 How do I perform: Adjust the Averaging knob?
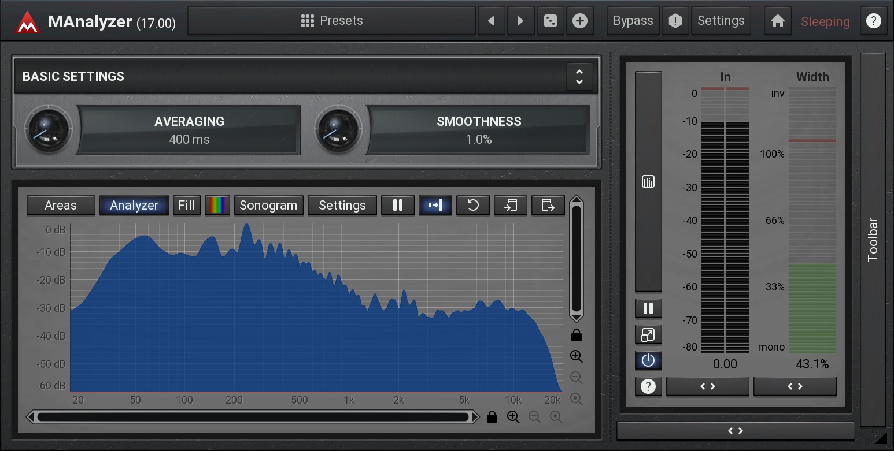(48, 129)
